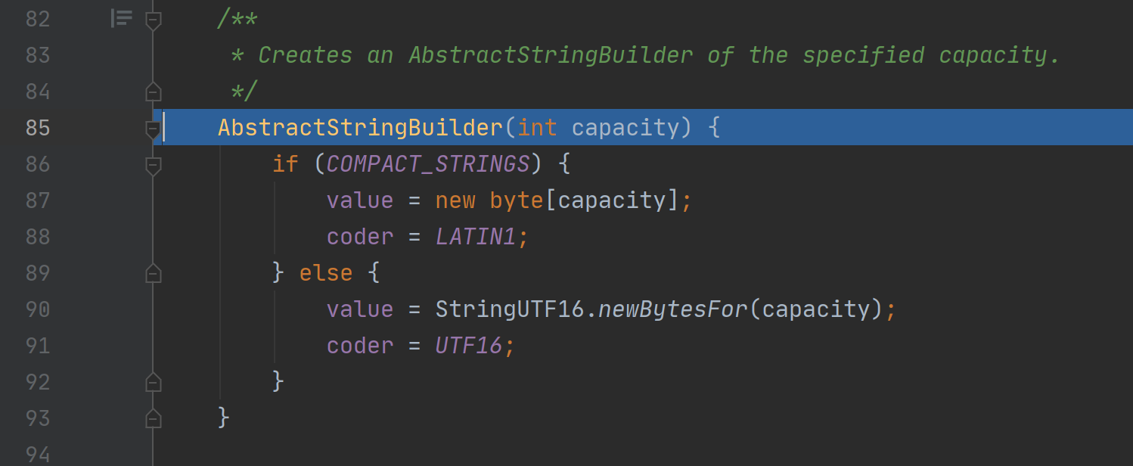1133x466 pixels.
Task: Collapse the AbstractStringBuilder constructor on line 85
Action: click(154, 129)
